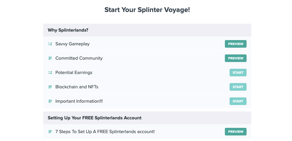Viewport: 292px width, 141px height.
Task: Open the 7 Steps To Set Up lesson title
Action: pyautogui.click(x=105, y=132)
